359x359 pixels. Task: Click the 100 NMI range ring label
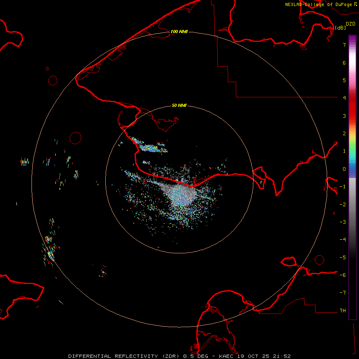pos(179,32)
